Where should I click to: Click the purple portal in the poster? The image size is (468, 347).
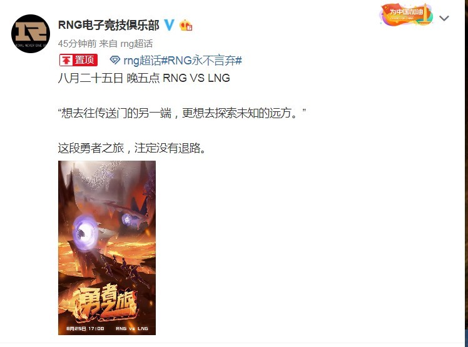(85, 233)
